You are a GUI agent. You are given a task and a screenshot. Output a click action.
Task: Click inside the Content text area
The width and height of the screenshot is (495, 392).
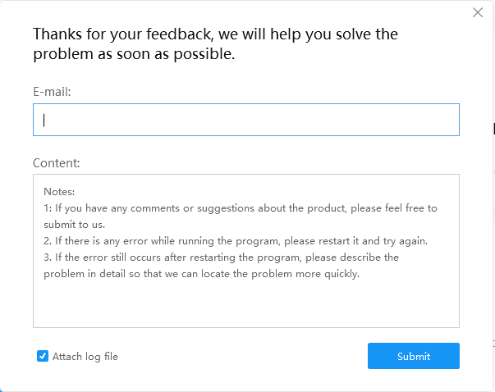246,251
